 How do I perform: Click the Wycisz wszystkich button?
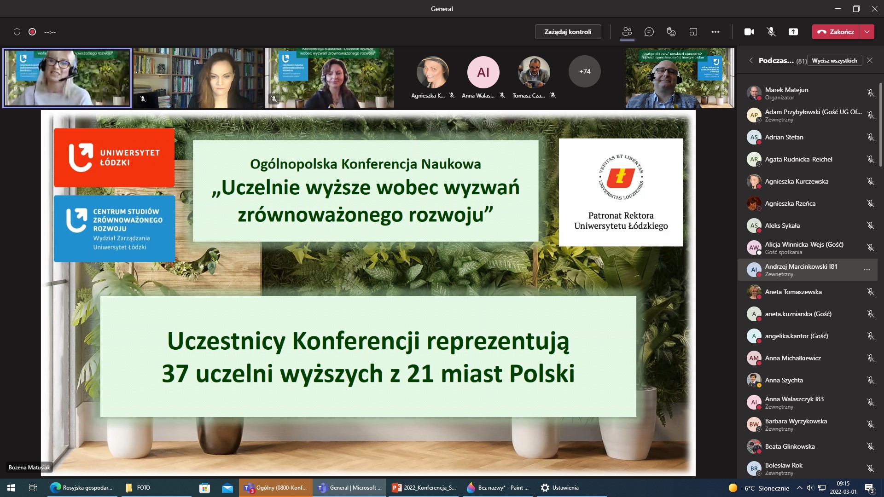click(x=835, y=60)
